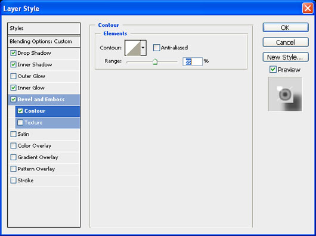
Task: Click the New Style... button
Action: coord(286,57)
